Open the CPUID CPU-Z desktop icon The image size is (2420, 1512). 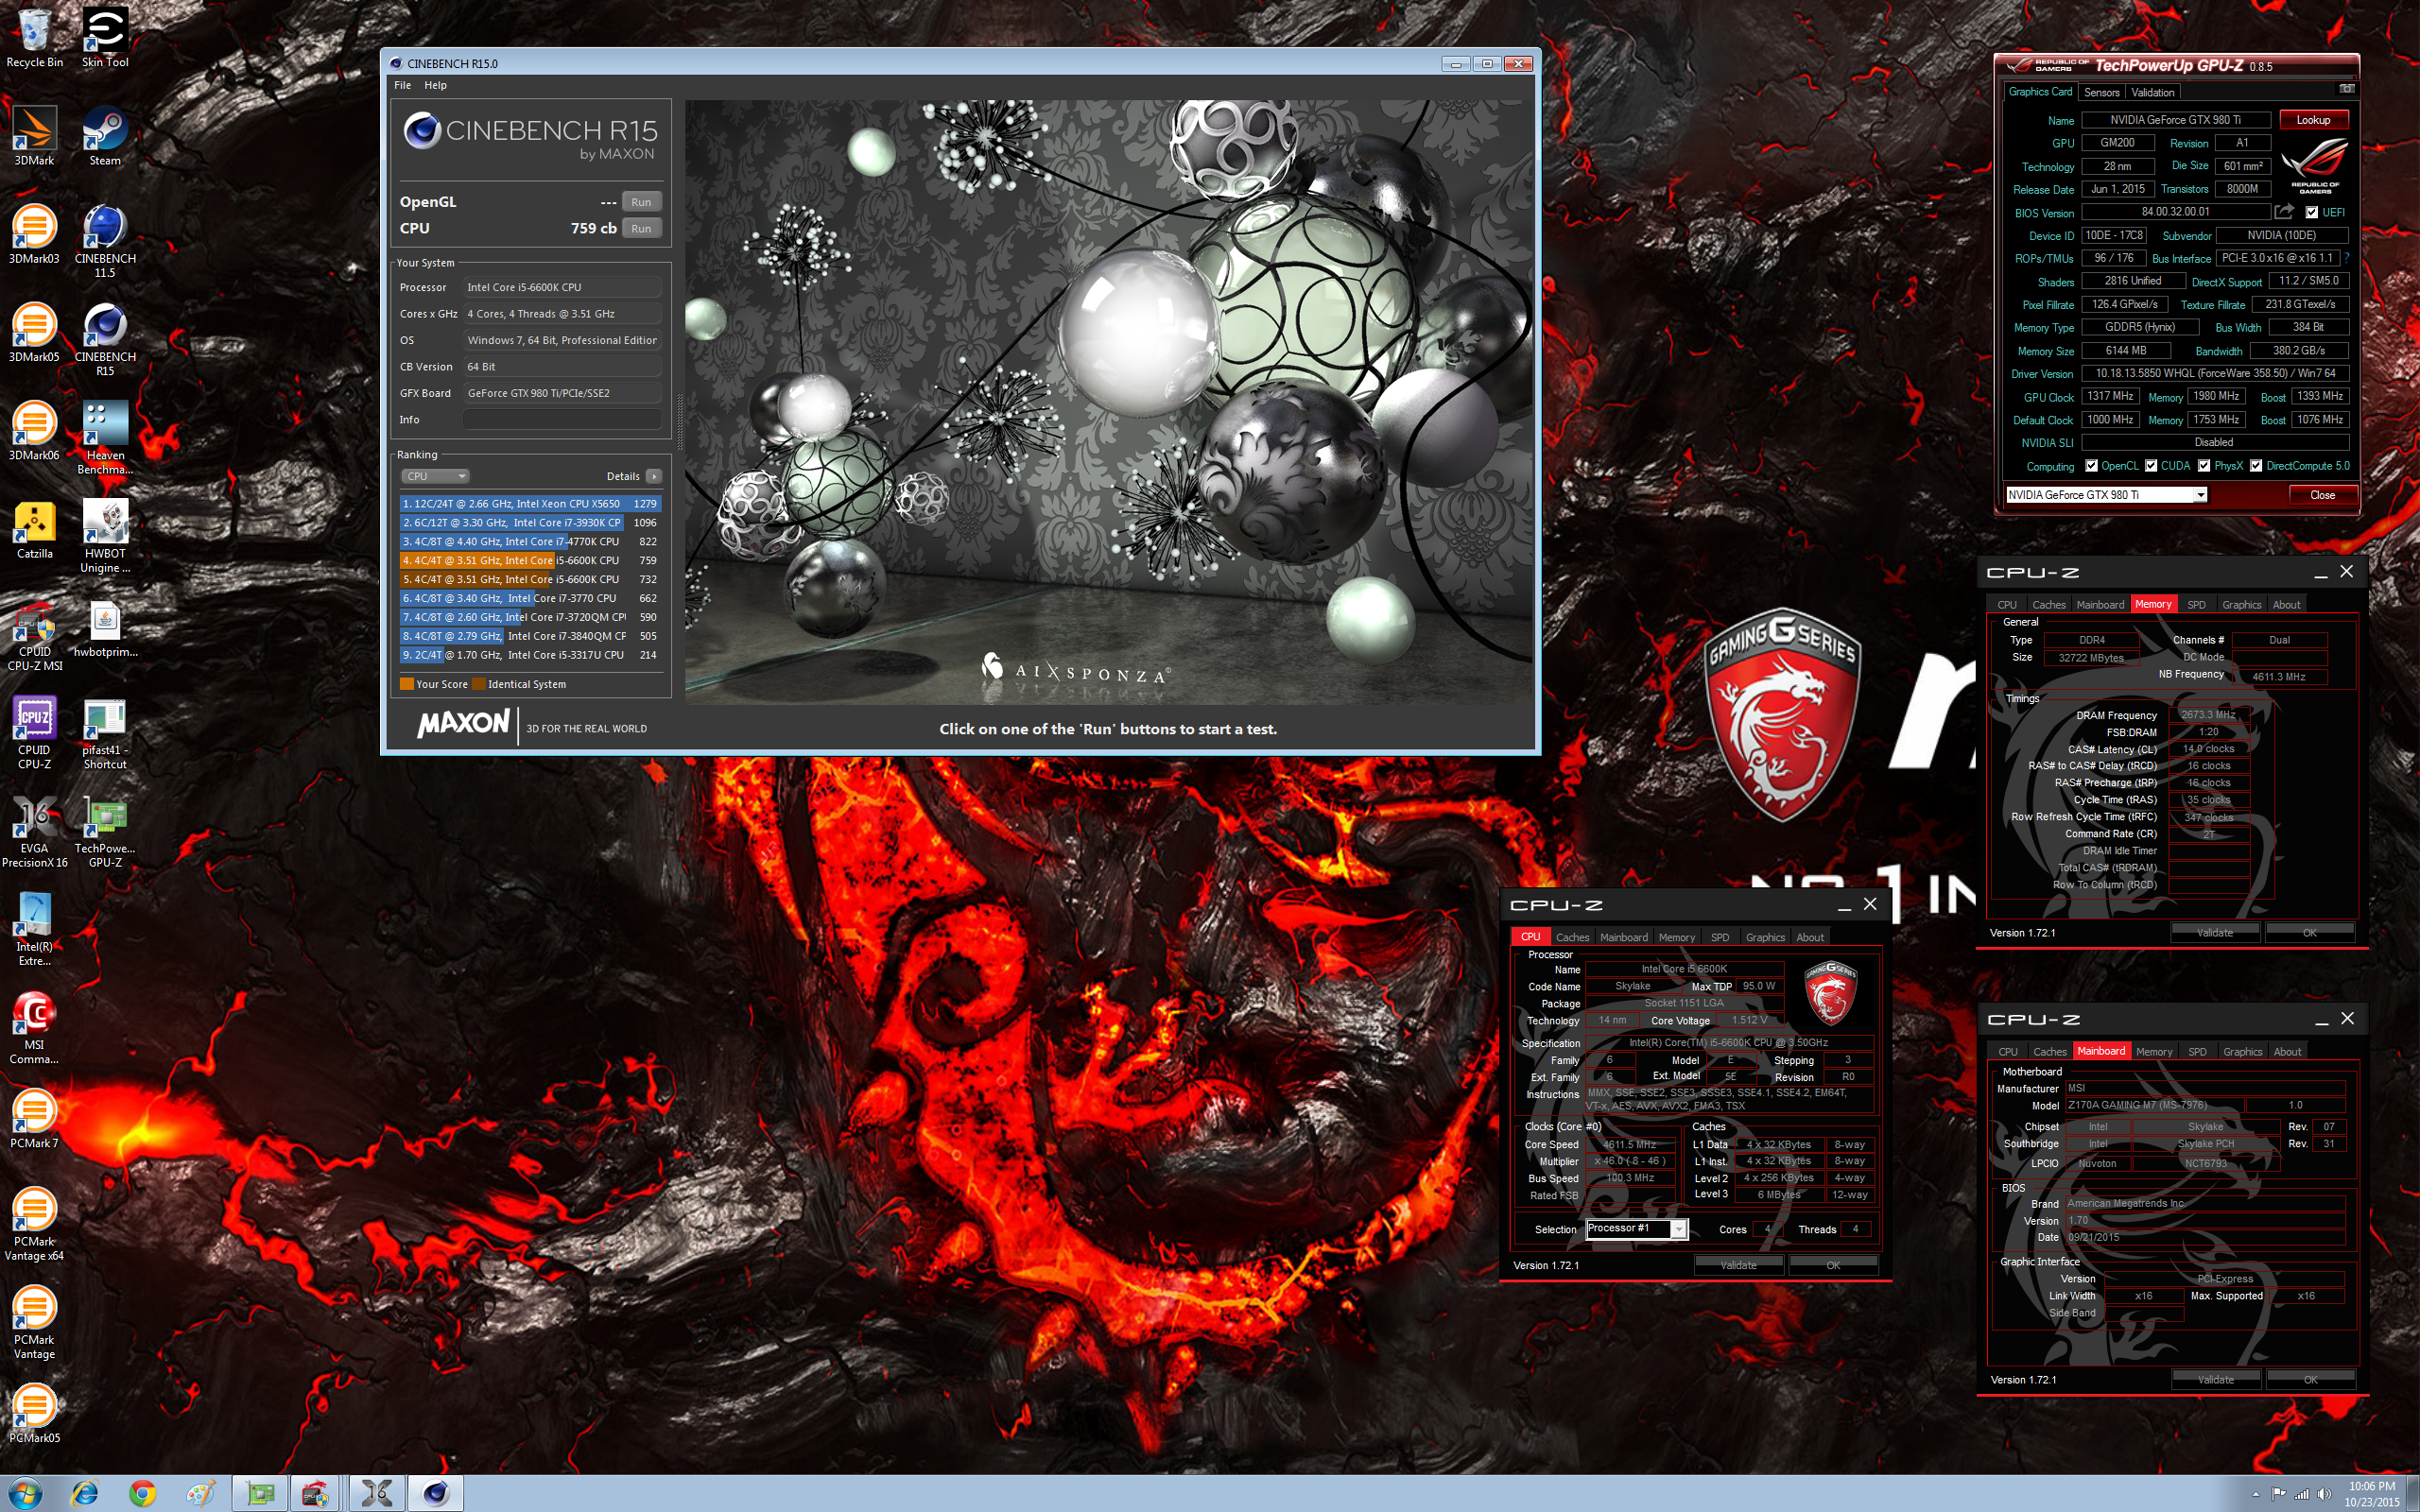pyautogui.click(x=34, y=732)
